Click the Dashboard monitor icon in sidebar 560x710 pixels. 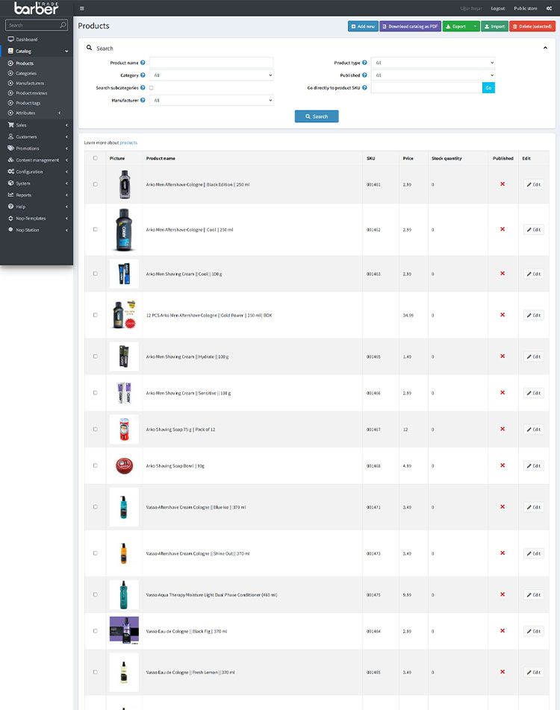[x=11, y=39]
